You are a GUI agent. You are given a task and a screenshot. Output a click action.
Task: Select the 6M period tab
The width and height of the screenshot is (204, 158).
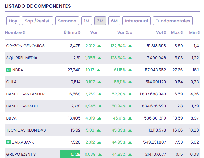tap(114, 21)
